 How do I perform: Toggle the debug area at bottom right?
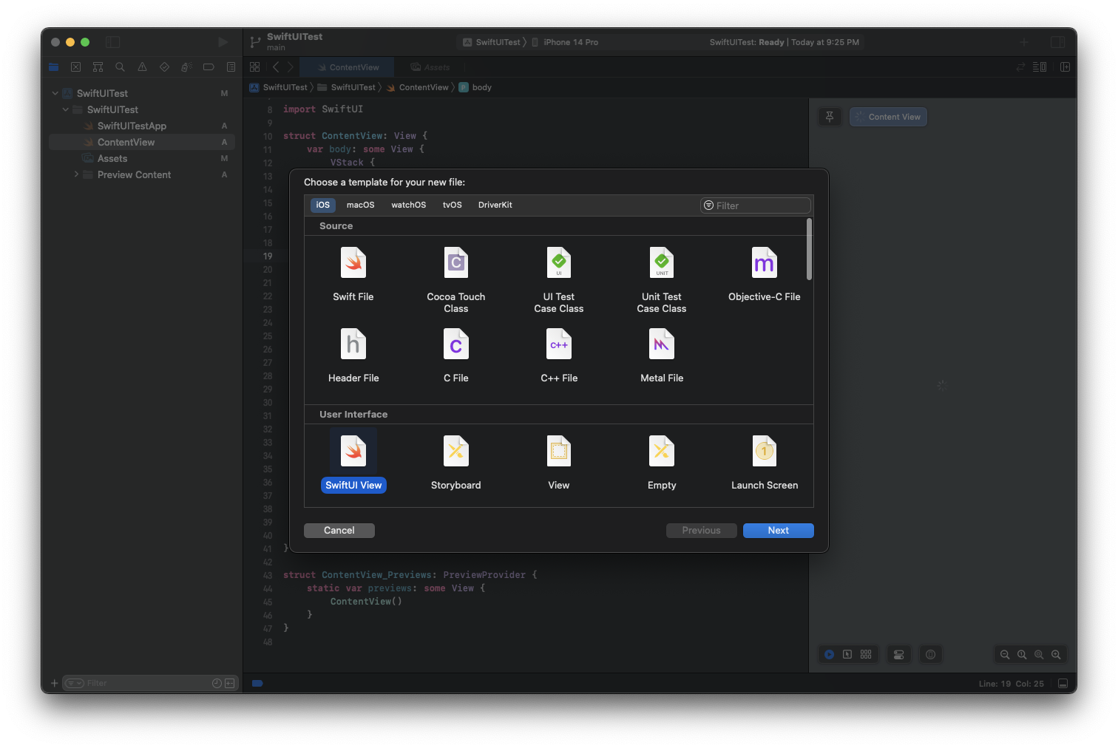coord(1063,684)
